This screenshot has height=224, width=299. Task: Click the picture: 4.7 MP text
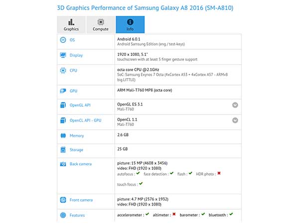(143, 199)
